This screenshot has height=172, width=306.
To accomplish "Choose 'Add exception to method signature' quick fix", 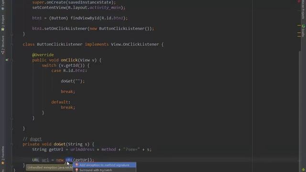I will point(104,165).
